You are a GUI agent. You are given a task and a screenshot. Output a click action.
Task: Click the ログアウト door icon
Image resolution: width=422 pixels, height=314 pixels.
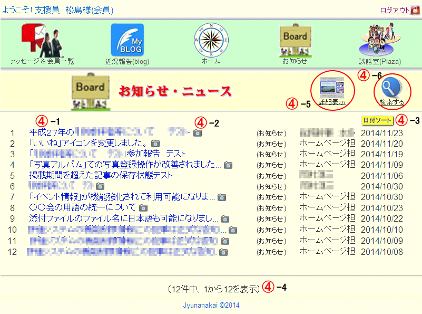click(415, 10)
